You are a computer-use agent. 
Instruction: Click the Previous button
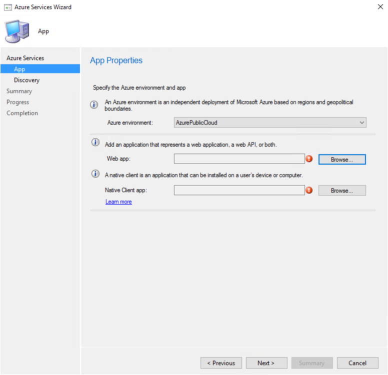click(x=221, y=363)
